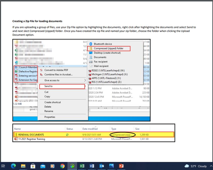Sort by the Size column header
The height and width of the screenshot is (170, 213).
137,129
